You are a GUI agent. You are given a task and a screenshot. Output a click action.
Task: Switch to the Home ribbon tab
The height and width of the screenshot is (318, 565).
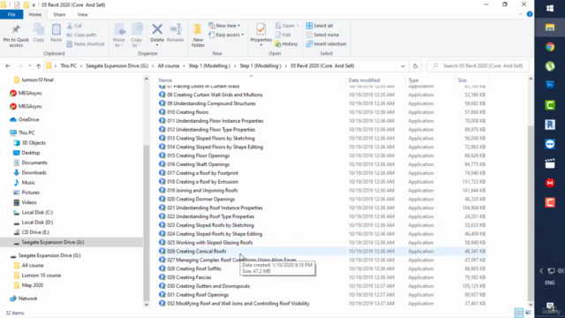coord(35,14)
